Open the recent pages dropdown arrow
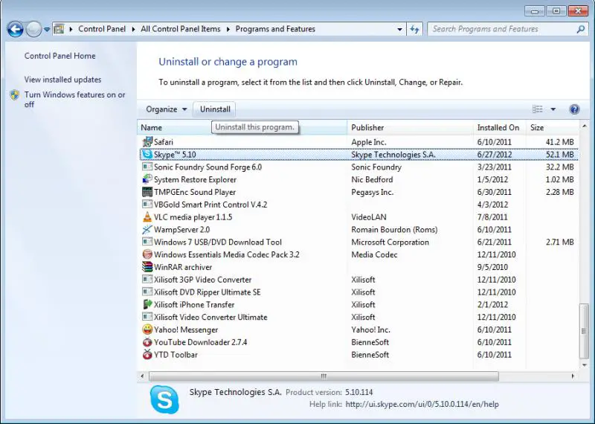Viewport: 595px width, 424px height. pyautogui.click(x=47, y=29)
